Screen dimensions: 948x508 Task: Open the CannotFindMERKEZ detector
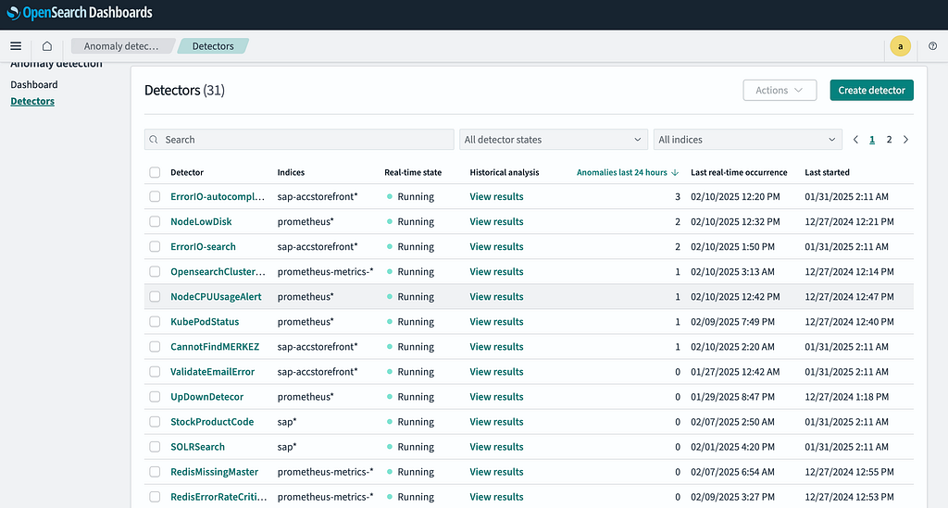point(215,347)
